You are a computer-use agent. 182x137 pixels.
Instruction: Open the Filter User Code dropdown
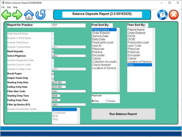[69, 91]
